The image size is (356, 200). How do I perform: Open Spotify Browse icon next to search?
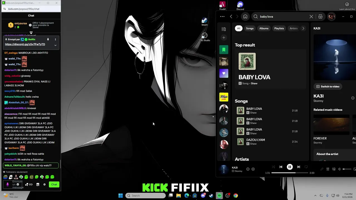(x=320, y=17)
